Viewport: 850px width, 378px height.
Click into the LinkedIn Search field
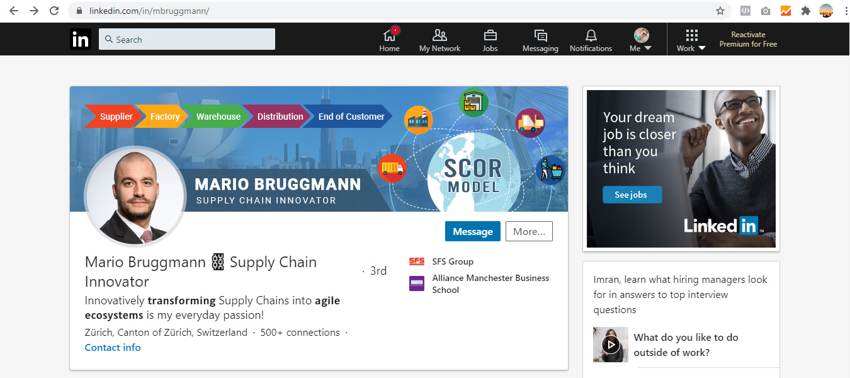pyautogui.click(x=187, y=39)
